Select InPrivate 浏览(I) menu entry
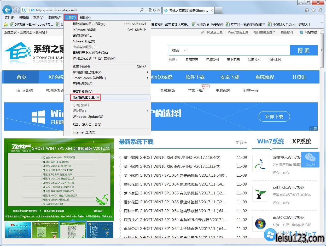 [107, 30]
